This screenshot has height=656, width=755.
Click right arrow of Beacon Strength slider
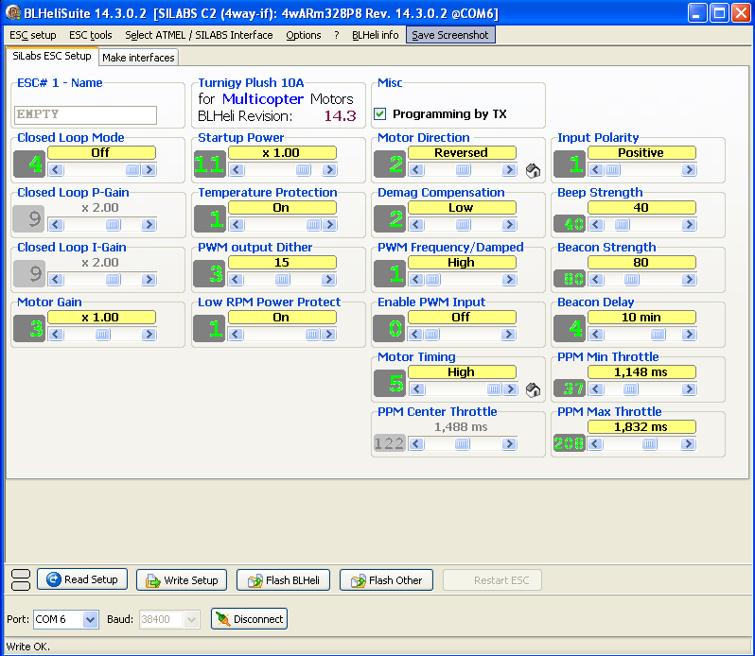[x=689, y=280]
